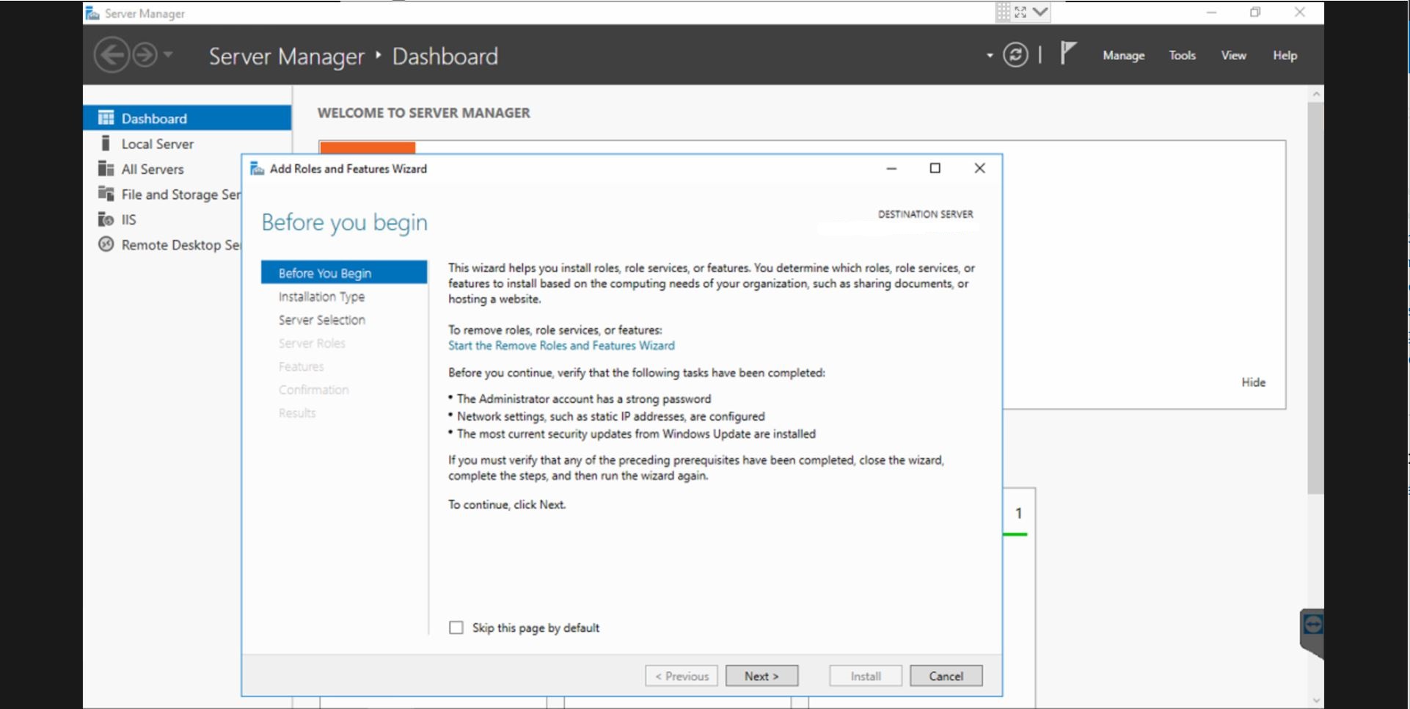Click the remote session grid toolbar icon

1003,12
